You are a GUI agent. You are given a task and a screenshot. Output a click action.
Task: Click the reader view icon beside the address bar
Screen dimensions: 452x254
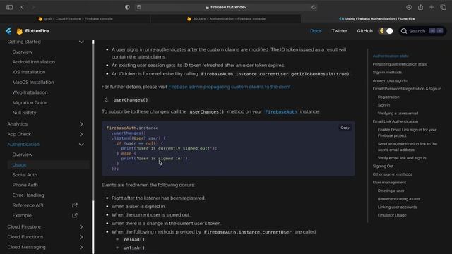click(x=139, y=7)
